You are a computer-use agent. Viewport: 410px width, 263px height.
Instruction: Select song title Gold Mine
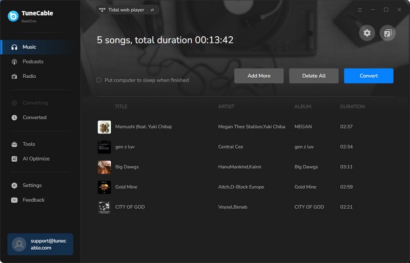(126, 187)
